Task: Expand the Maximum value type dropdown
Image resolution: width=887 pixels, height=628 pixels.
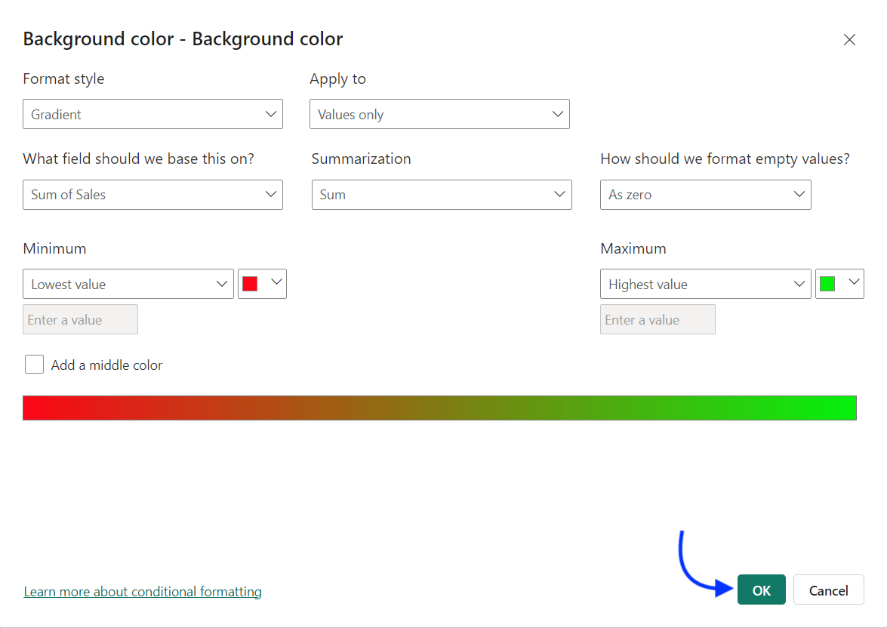Action: click(704, 284)
